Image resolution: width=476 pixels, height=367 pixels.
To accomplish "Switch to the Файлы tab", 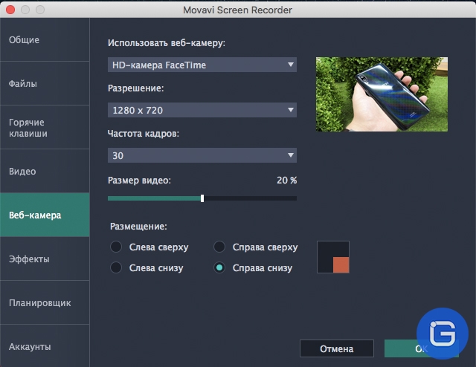I will 45,83.
